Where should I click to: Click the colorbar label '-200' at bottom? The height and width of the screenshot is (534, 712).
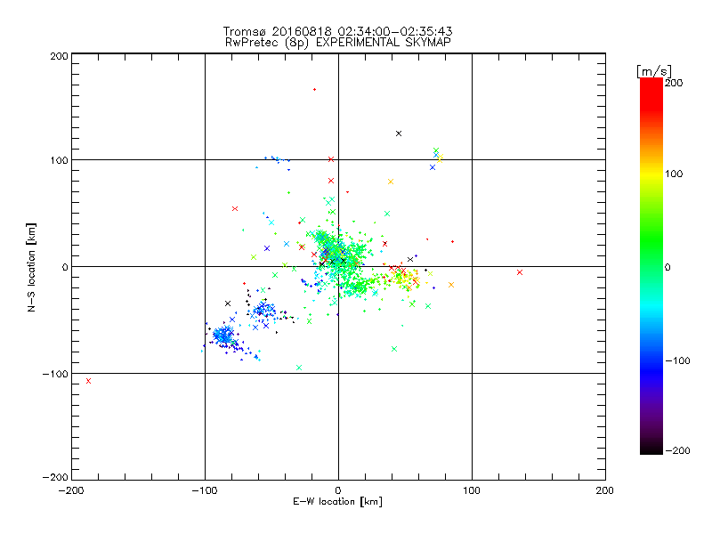(x=677, y=450)
